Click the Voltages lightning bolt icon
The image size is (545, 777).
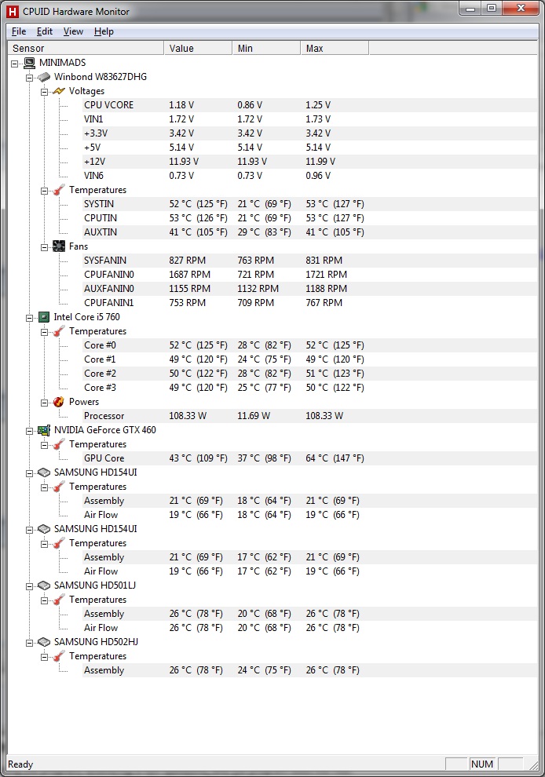tap(59, 91)
